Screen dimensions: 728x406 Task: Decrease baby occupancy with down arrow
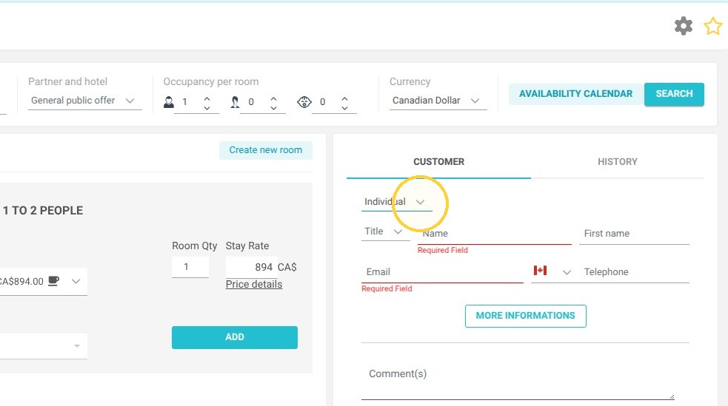[344, 107]
